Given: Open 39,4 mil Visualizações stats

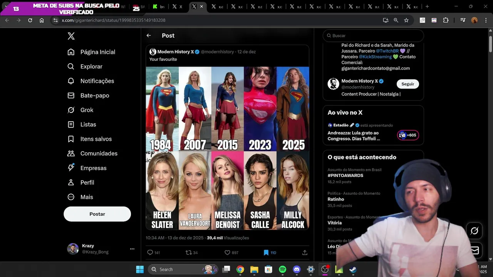Looking at the screenshot, I should pyautogui.click(x=228, y=238).
